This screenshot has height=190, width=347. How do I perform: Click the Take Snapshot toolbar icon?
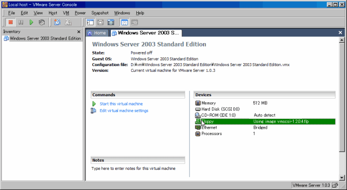coord(57,22)
